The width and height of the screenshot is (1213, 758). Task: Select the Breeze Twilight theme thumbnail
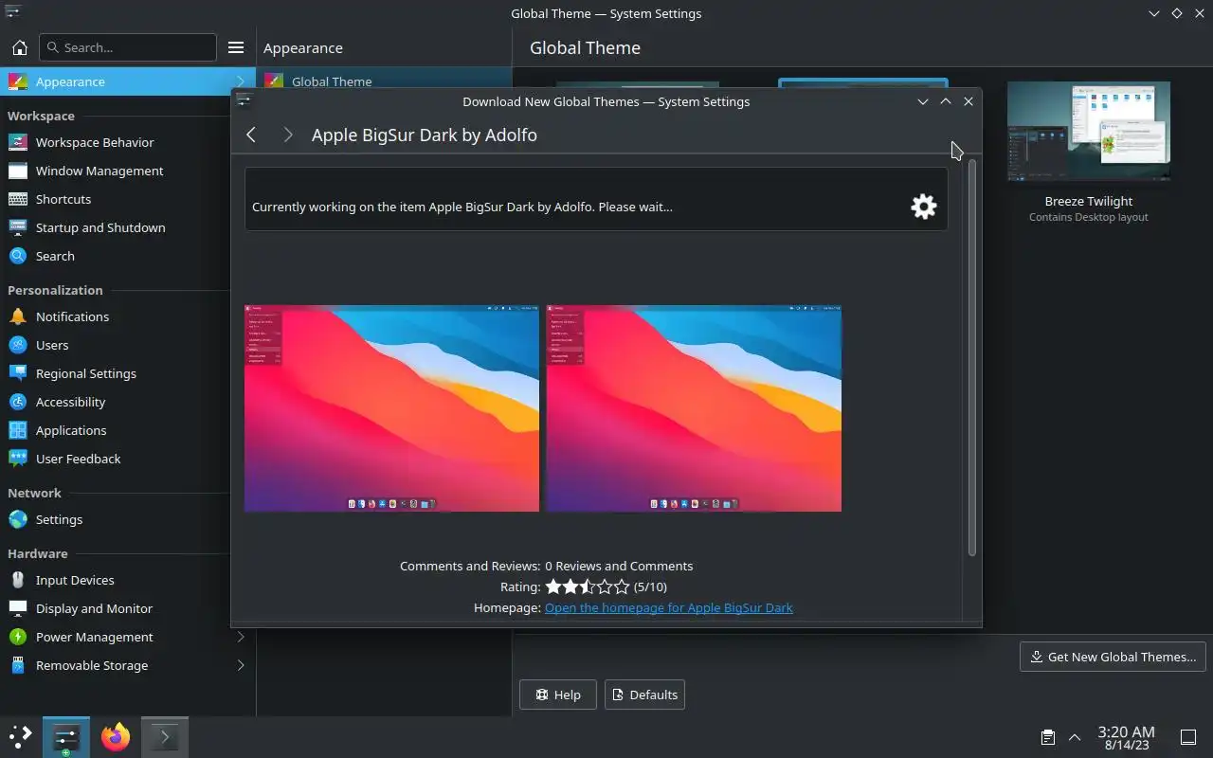click(x=1088, y=131)
